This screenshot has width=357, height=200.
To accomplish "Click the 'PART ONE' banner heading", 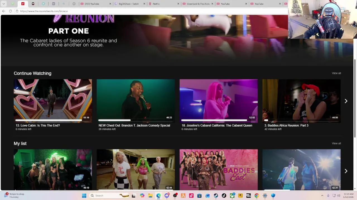I will click(x=69, y=31).
